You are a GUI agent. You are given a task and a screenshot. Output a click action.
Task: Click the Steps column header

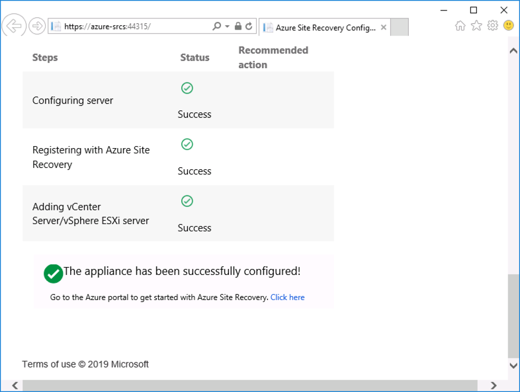(x=45, y=58)
